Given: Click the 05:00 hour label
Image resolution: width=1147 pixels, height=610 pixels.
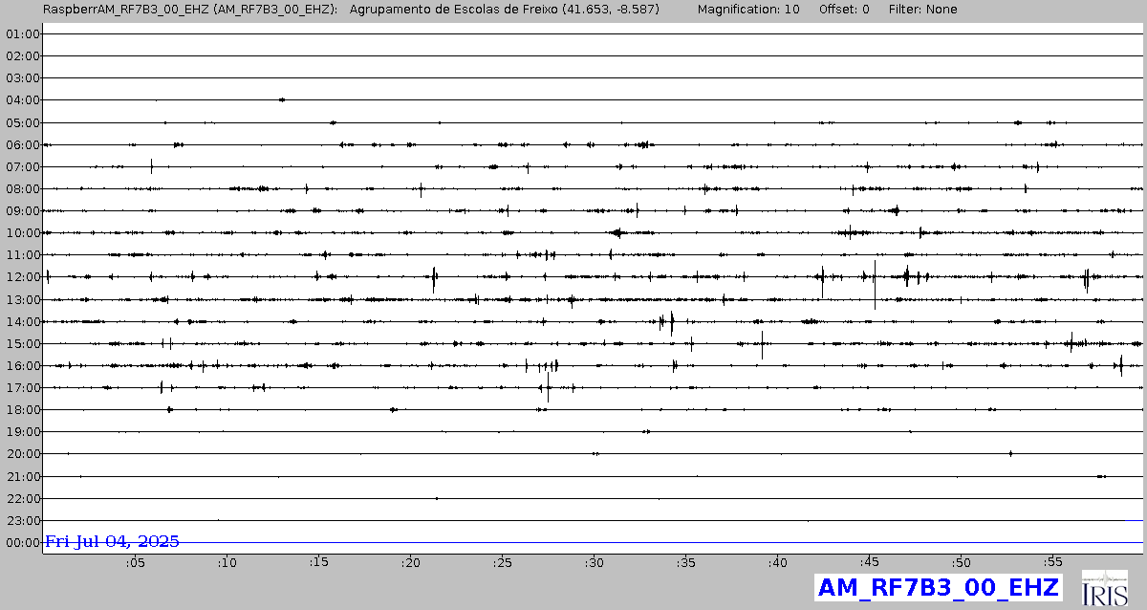Looking at the screenshot, I should coord(22,122).
